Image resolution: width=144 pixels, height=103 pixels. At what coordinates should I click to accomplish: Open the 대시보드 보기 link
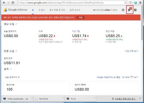tap(130, 77)
